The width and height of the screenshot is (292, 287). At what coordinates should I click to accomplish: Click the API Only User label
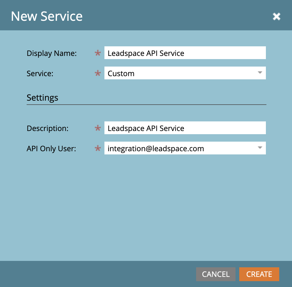(x=51, y=149)
